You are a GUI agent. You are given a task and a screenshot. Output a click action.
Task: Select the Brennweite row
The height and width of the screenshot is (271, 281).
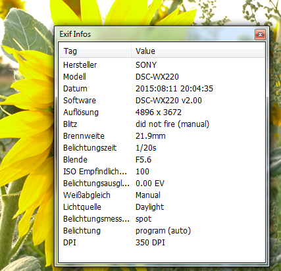coord(162,136)
